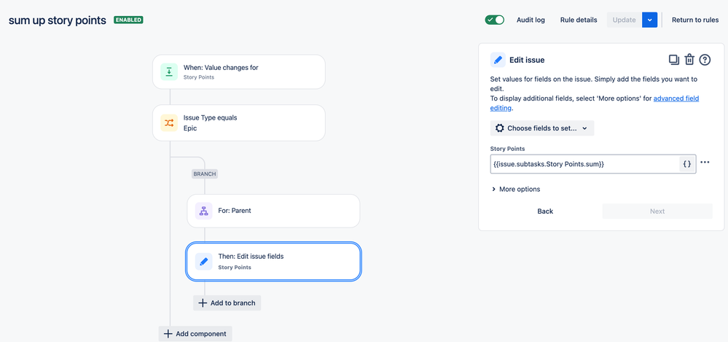Click Add to branch button
The width and height of the screenshot is (728, 342).
[x=227, y=303]
